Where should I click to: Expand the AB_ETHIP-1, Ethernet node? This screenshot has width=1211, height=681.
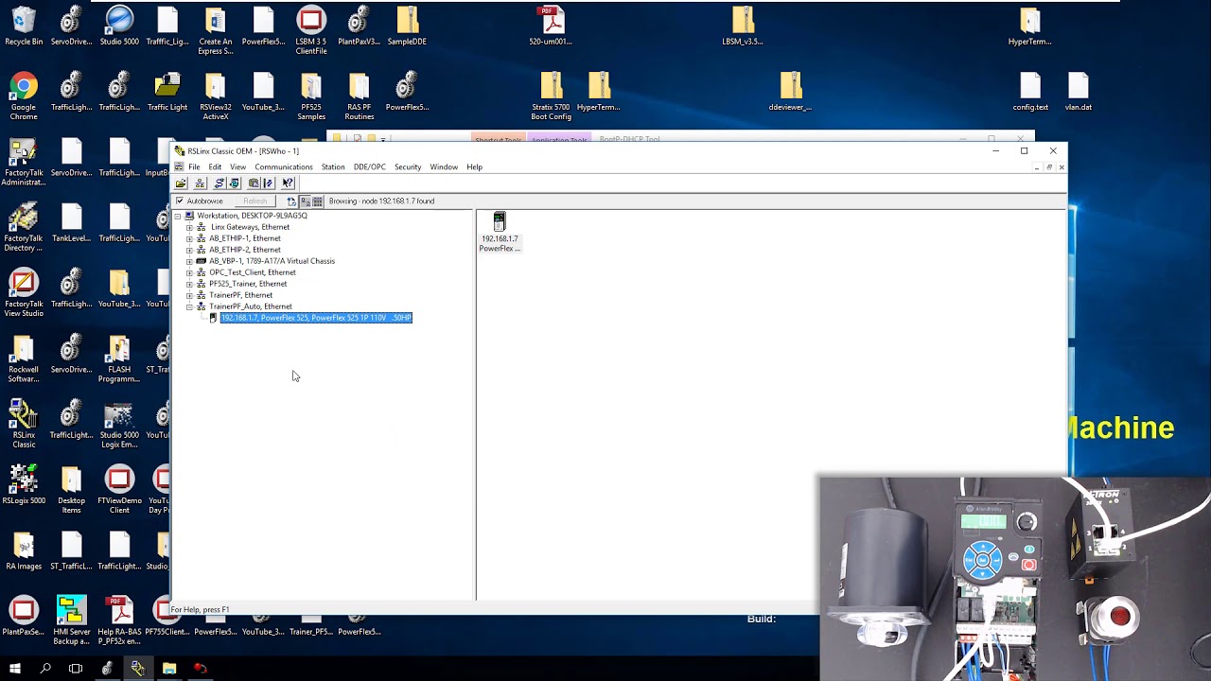click(189, 238)
